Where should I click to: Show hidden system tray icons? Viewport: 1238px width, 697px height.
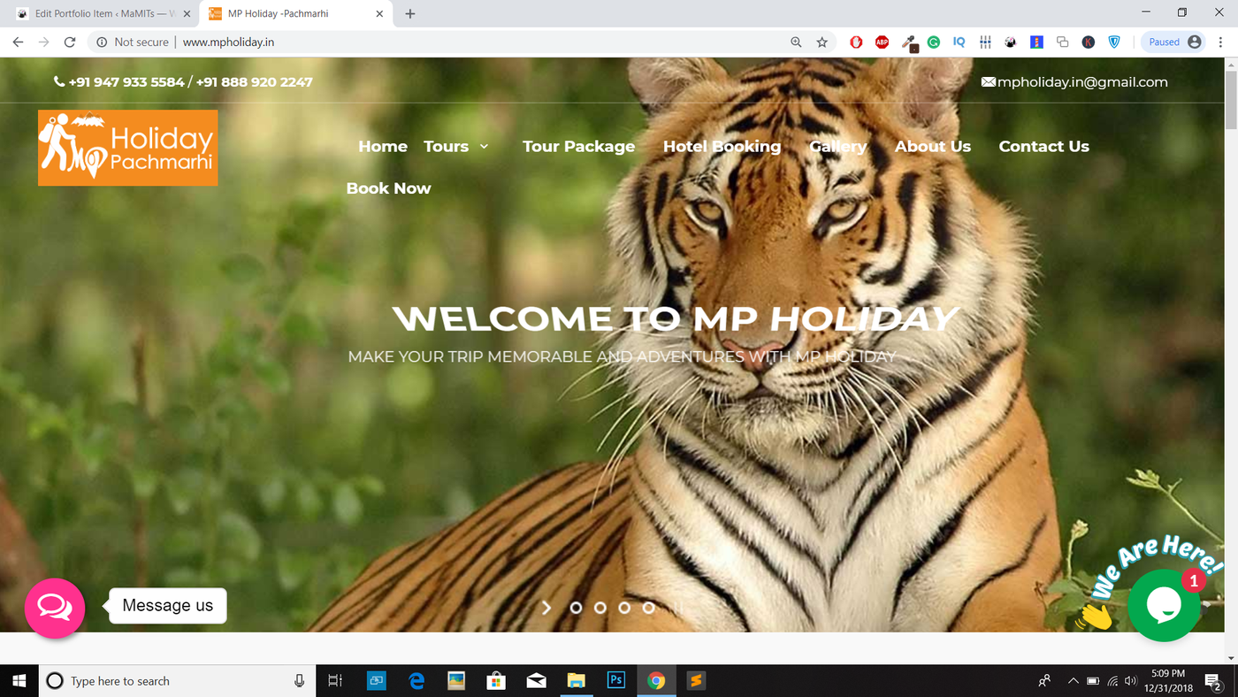point(1073,681)
